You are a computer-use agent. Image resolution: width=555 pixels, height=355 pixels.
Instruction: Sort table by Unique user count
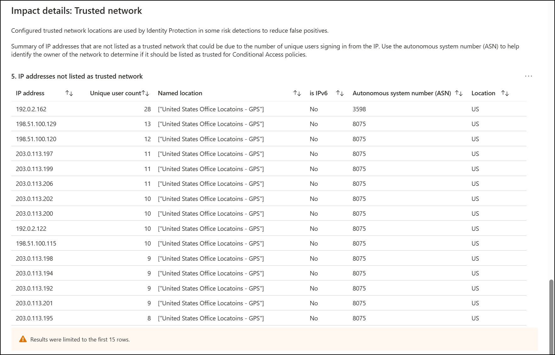pyautogui.click(x=145, y=93)
